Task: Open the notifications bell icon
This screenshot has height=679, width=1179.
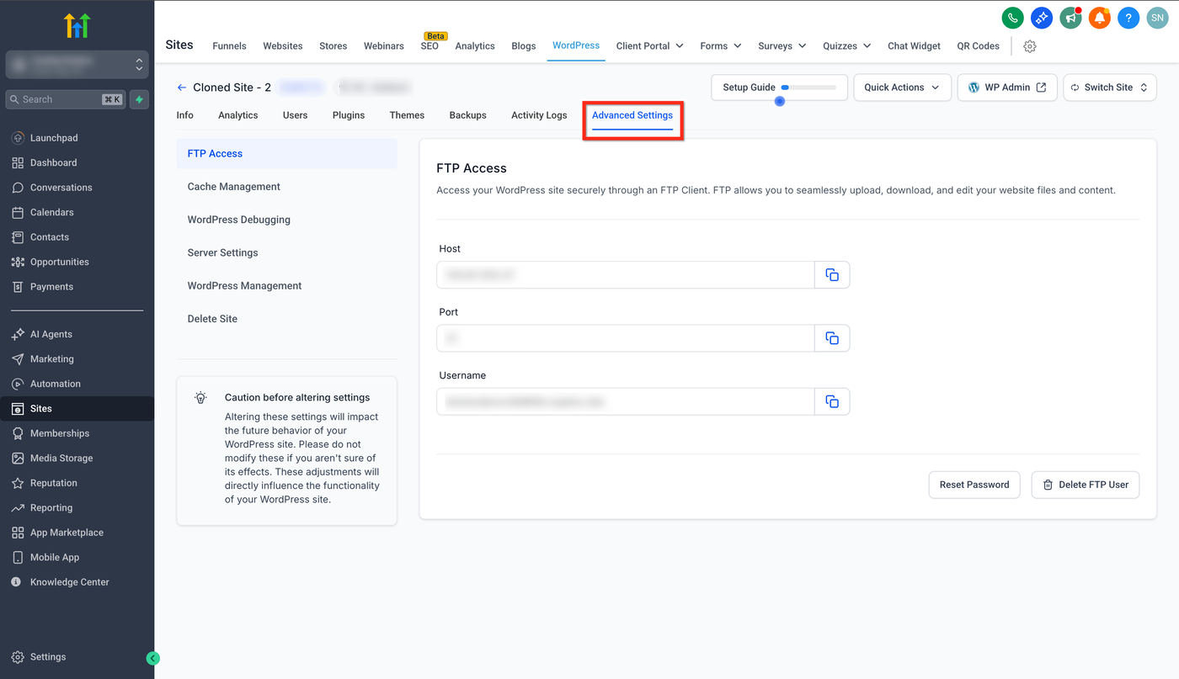Action: [1099, 18]
